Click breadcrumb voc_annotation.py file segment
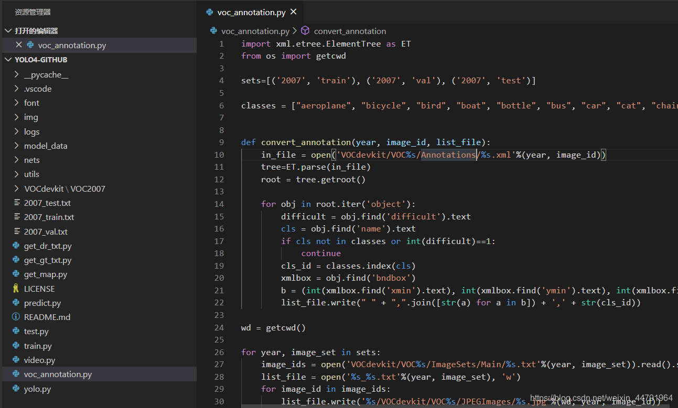The width and height of the screenshot is (678, 408). (255, 31)
